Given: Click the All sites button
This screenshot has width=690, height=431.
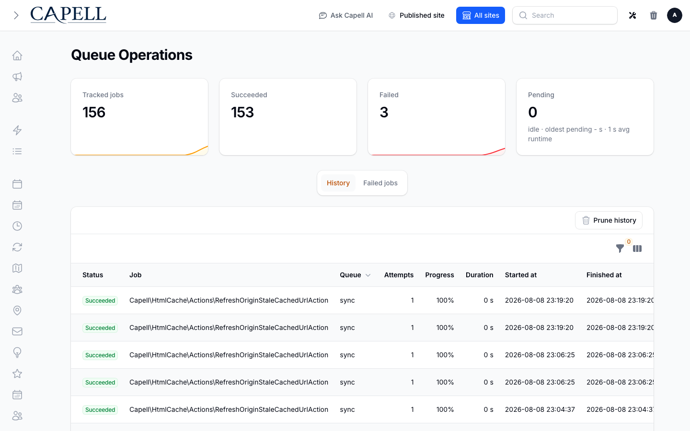Looking at the screenshot, I should (x=481, y=15).
